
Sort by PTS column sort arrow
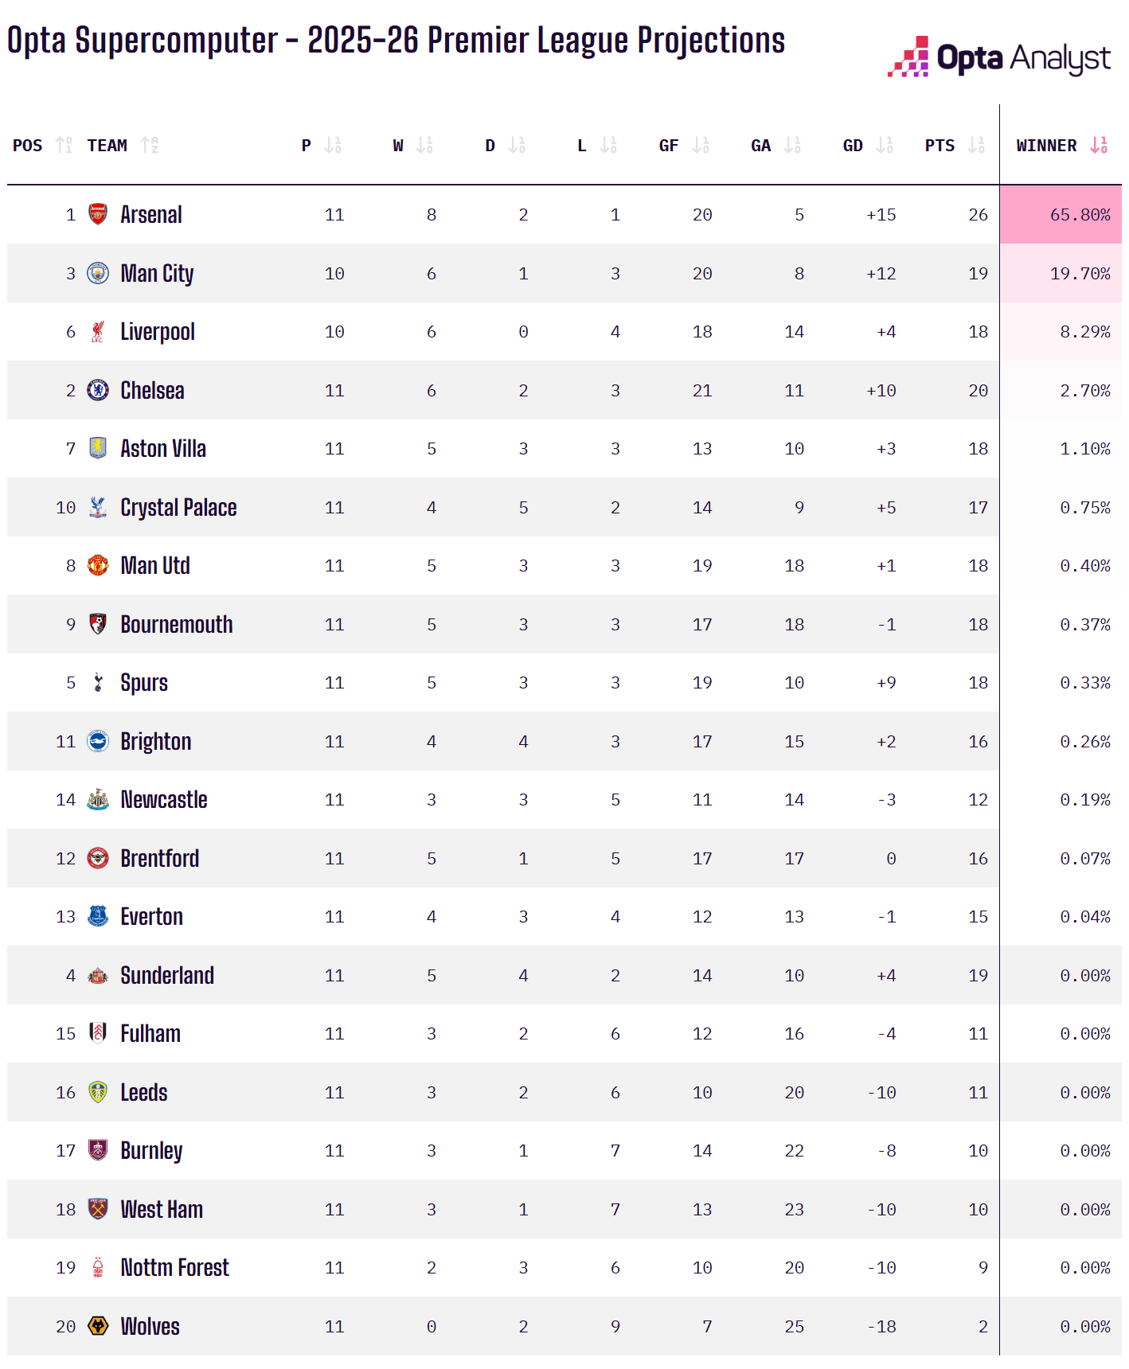pyautogui.click(x=976, y=145)
